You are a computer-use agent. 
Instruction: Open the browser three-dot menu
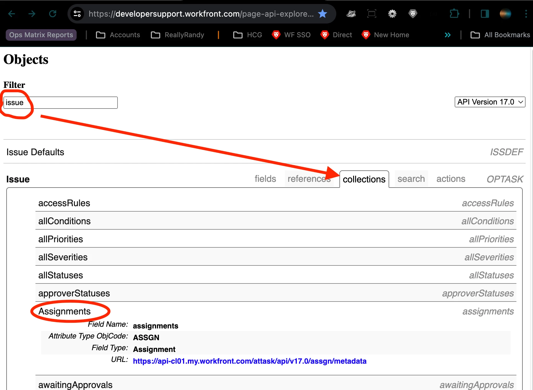tap(526, 13)
